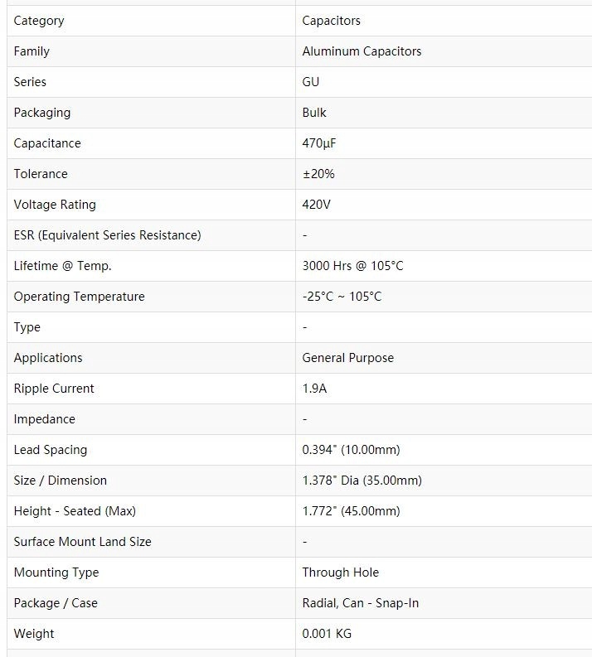Screen dimensions: 592x657
Task: Select the Capacitors value cell
Action: pos(331,21)
